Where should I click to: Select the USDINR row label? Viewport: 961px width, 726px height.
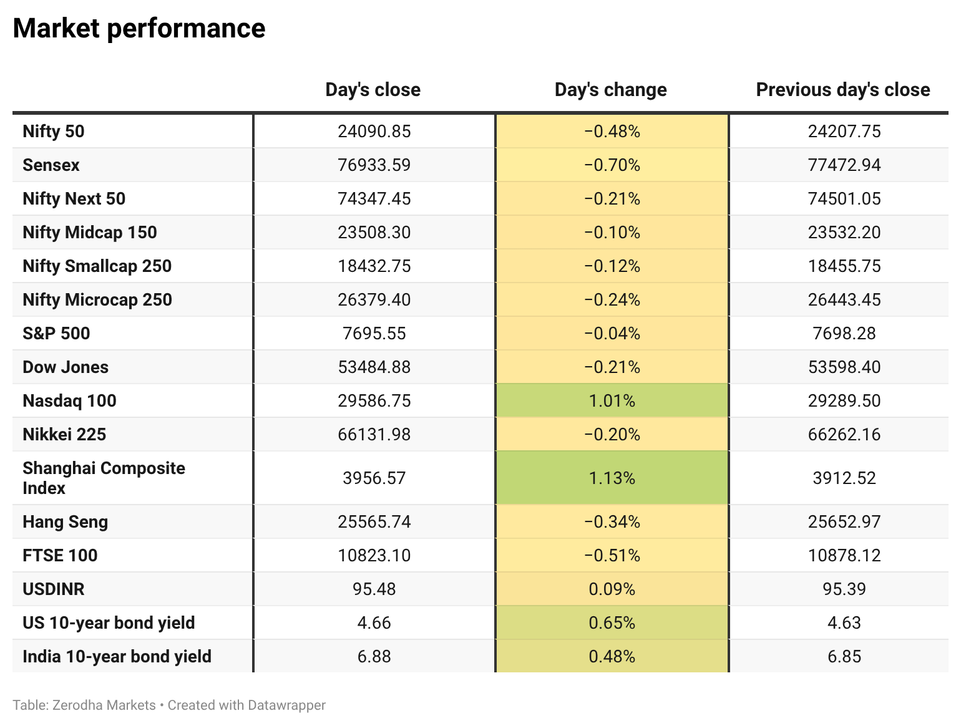tap(54, 589)
